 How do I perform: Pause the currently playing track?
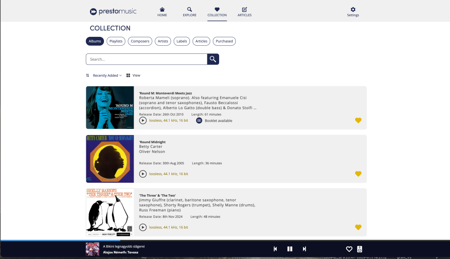click(290, 249)
